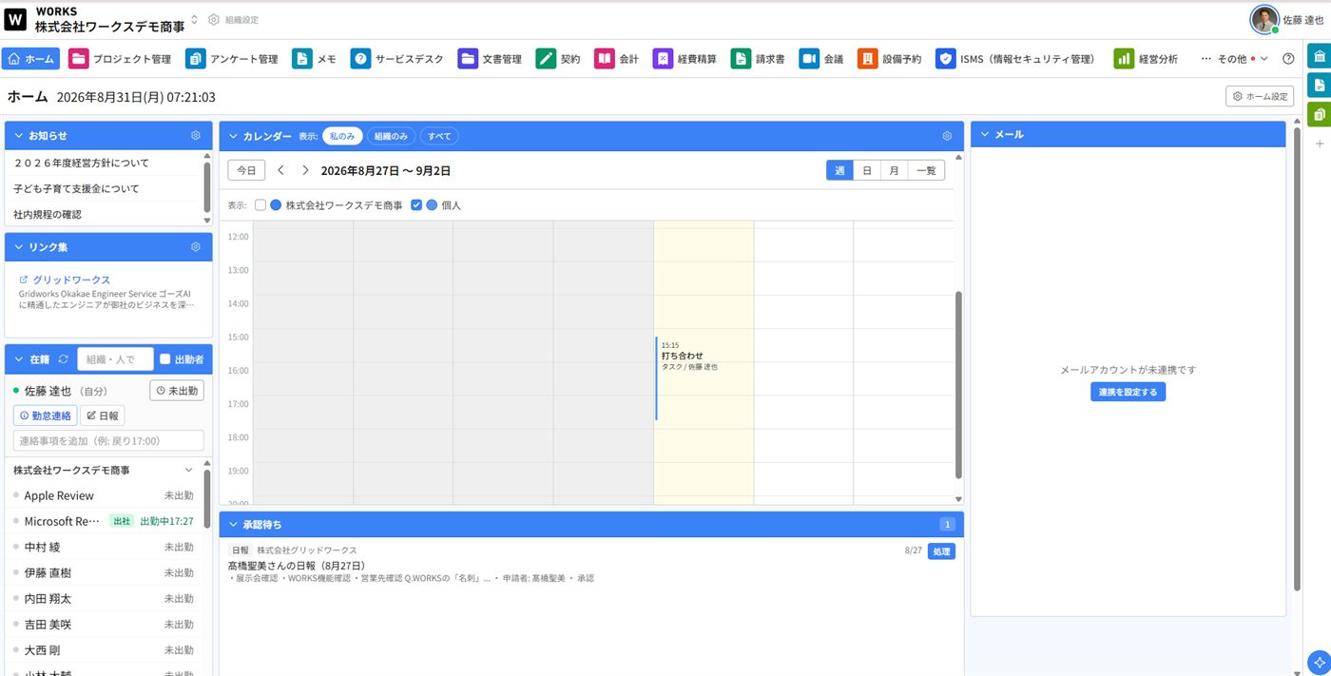Click the ホーム設定 button
The image size is (1331, 676).
click(x=1260, y=96)
